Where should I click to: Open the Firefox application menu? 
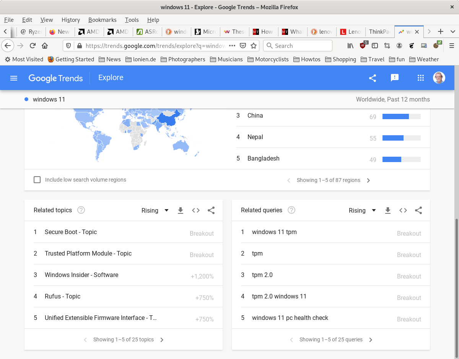pyautogui.click(x=451, y=46)
